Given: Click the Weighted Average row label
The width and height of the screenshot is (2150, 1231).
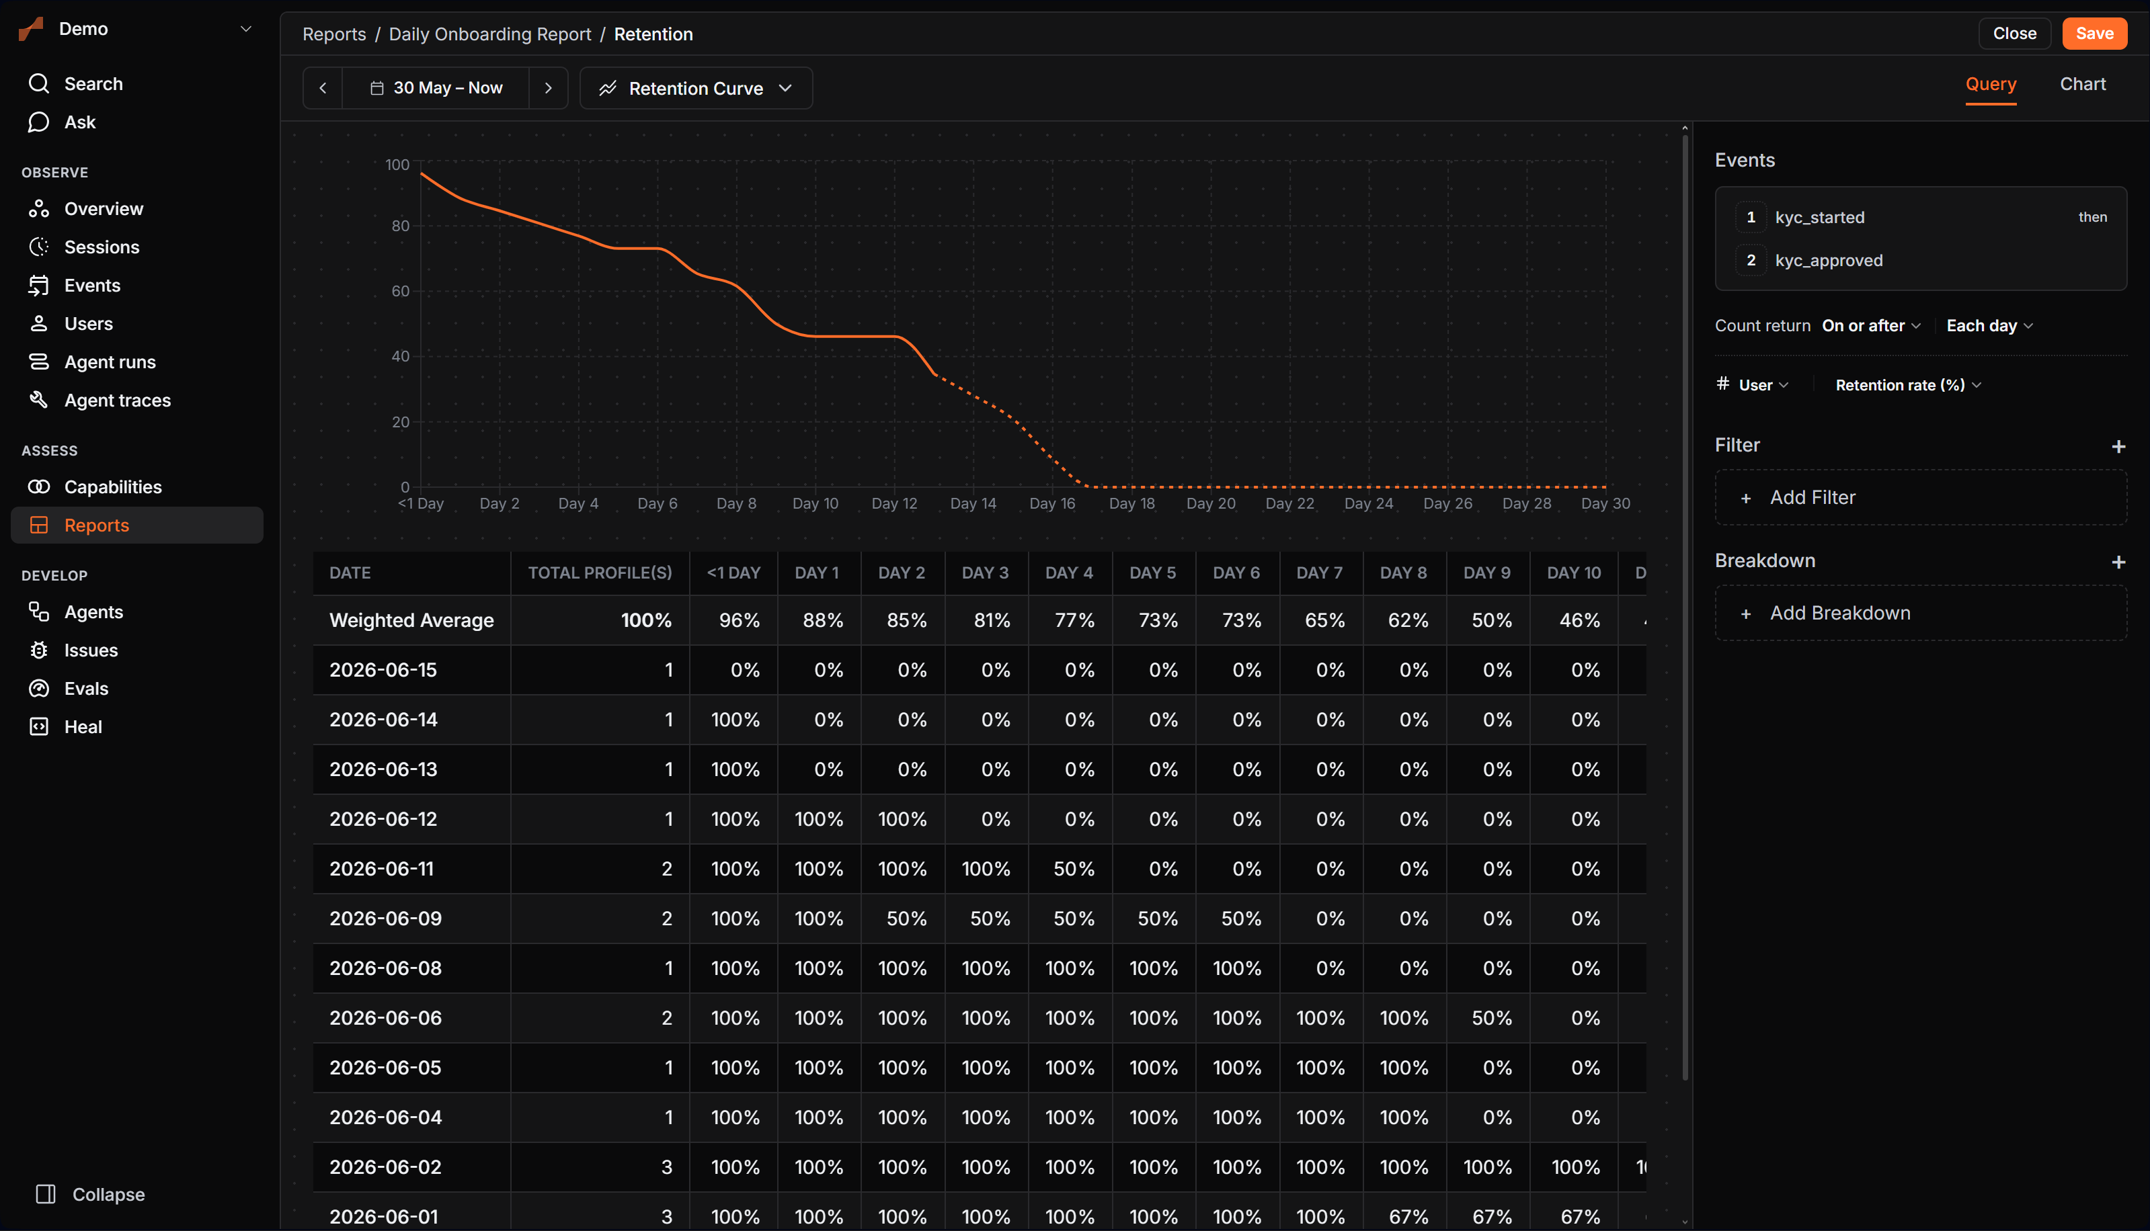Looking at the screenshot, I should click(x=411, y=621).
